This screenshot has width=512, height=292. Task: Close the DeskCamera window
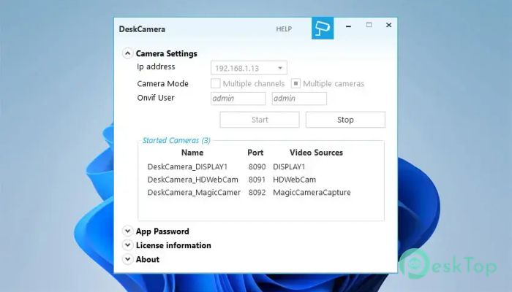pyautogui.click(x=388, y=25)
